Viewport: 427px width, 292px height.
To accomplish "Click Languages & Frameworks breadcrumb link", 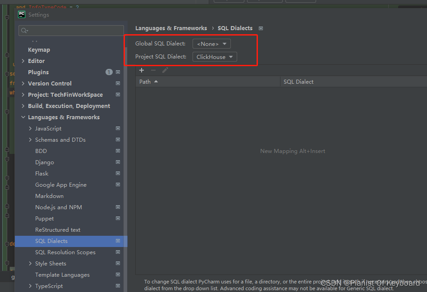I will (x=171, y=28).
